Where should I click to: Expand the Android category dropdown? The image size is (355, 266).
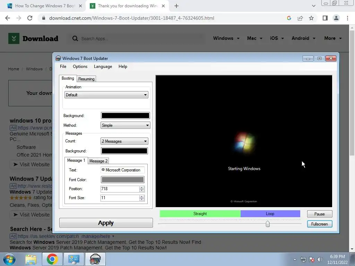pos(303,38)
